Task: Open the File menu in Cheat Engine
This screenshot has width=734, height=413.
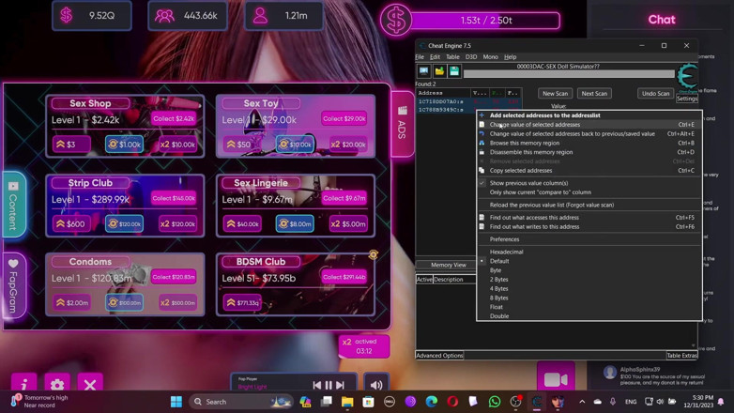Action: (420, 57)
